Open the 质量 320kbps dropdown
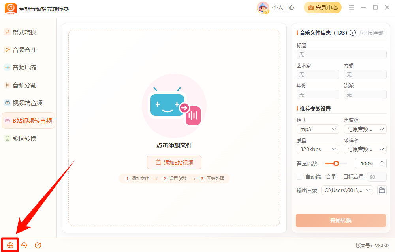The width and height of the screenshot is (395, 252). coord(318,149)
